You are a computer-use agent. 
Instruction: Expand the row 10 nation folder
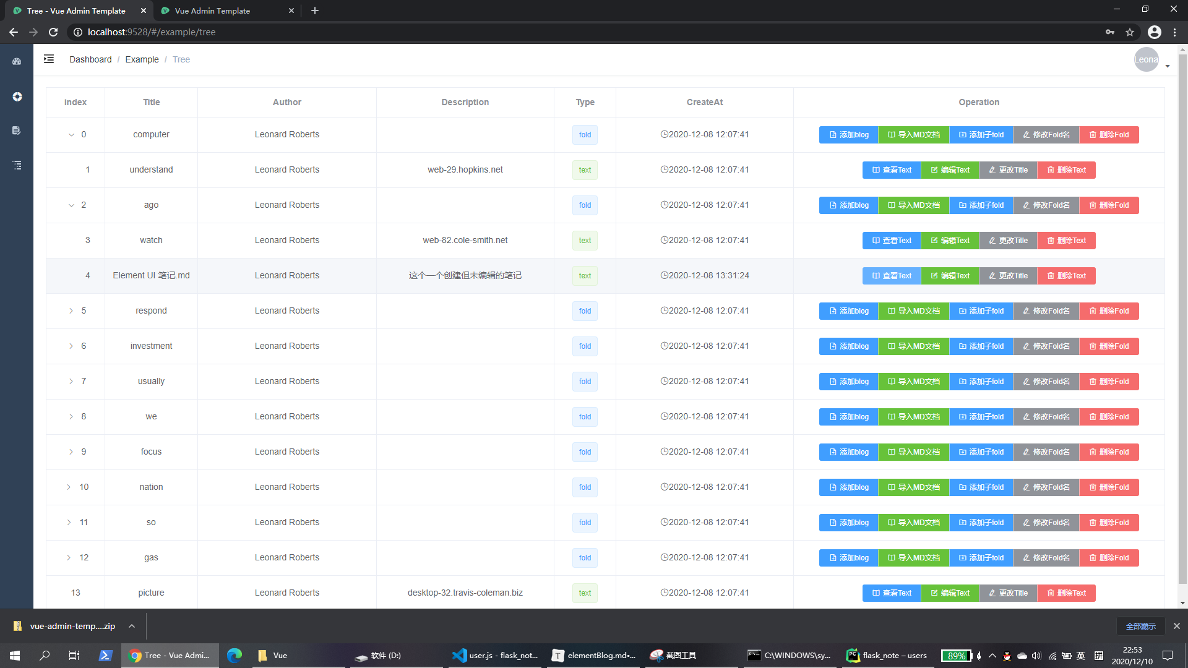pos(69,487)
